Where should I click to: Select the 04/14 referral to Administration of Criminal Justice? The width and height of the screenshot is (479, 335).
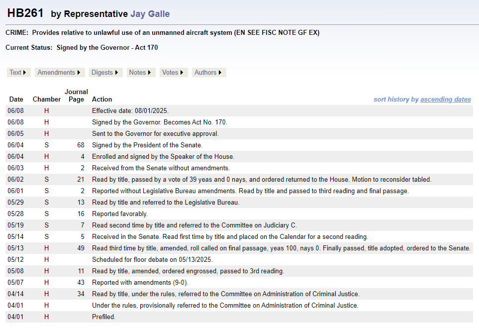pos(226,294)
